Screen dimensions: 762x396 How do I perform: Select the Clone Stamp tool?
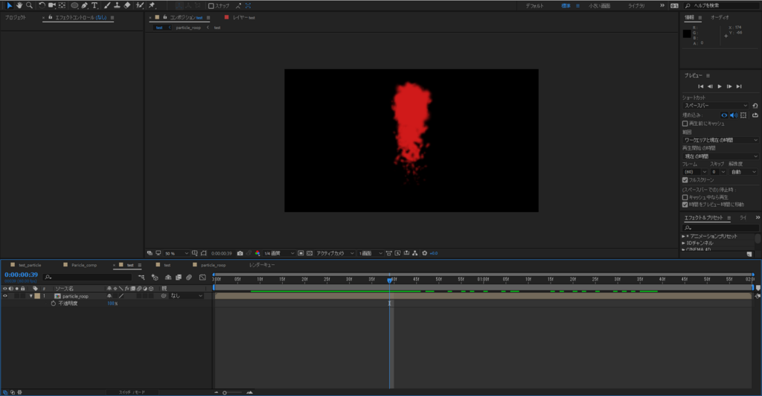click(117, 5)
